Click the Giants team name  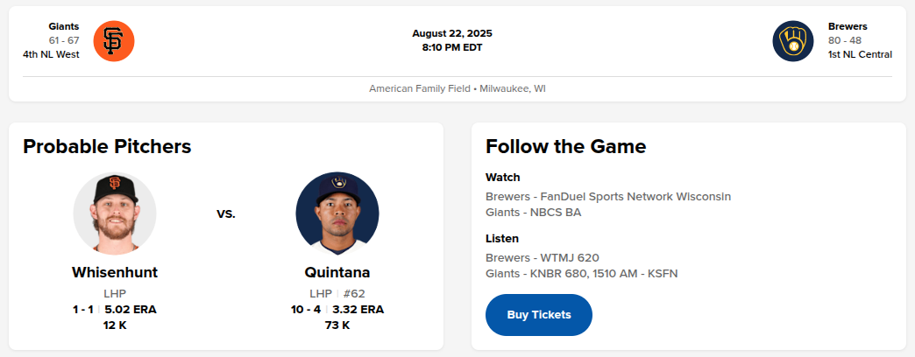click(x=64, y=26)
